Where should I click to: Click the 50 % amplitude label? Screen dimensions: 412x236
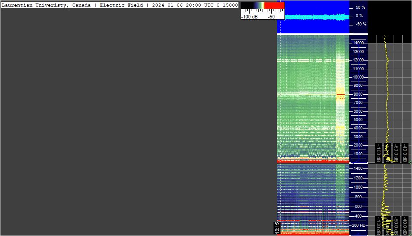pyautogui.click(x=360, y=7)
